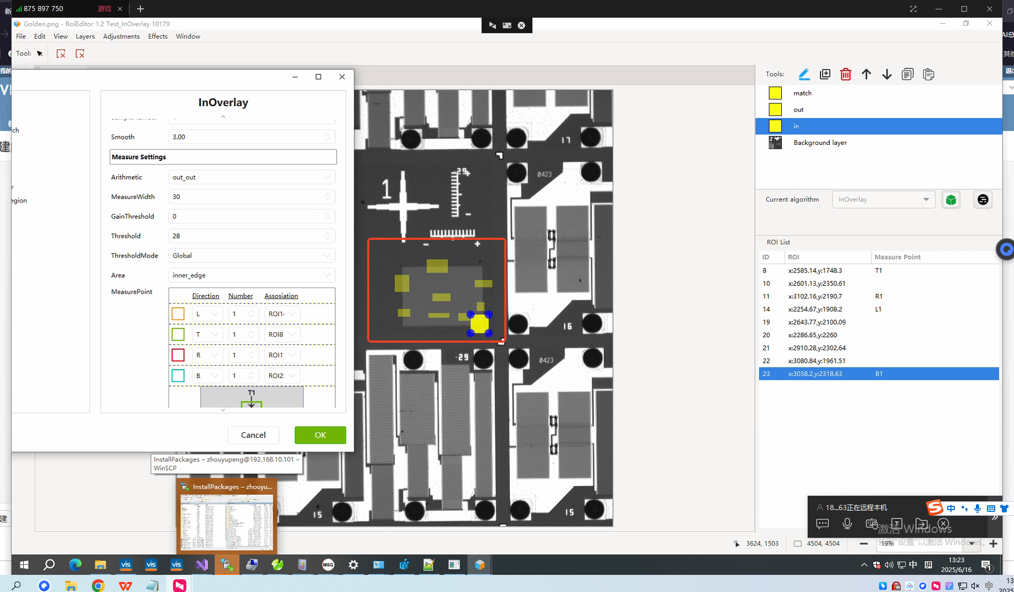
Task: Click the Threshold 28 field
Action: pyautogui.click(x=252, y=236)
